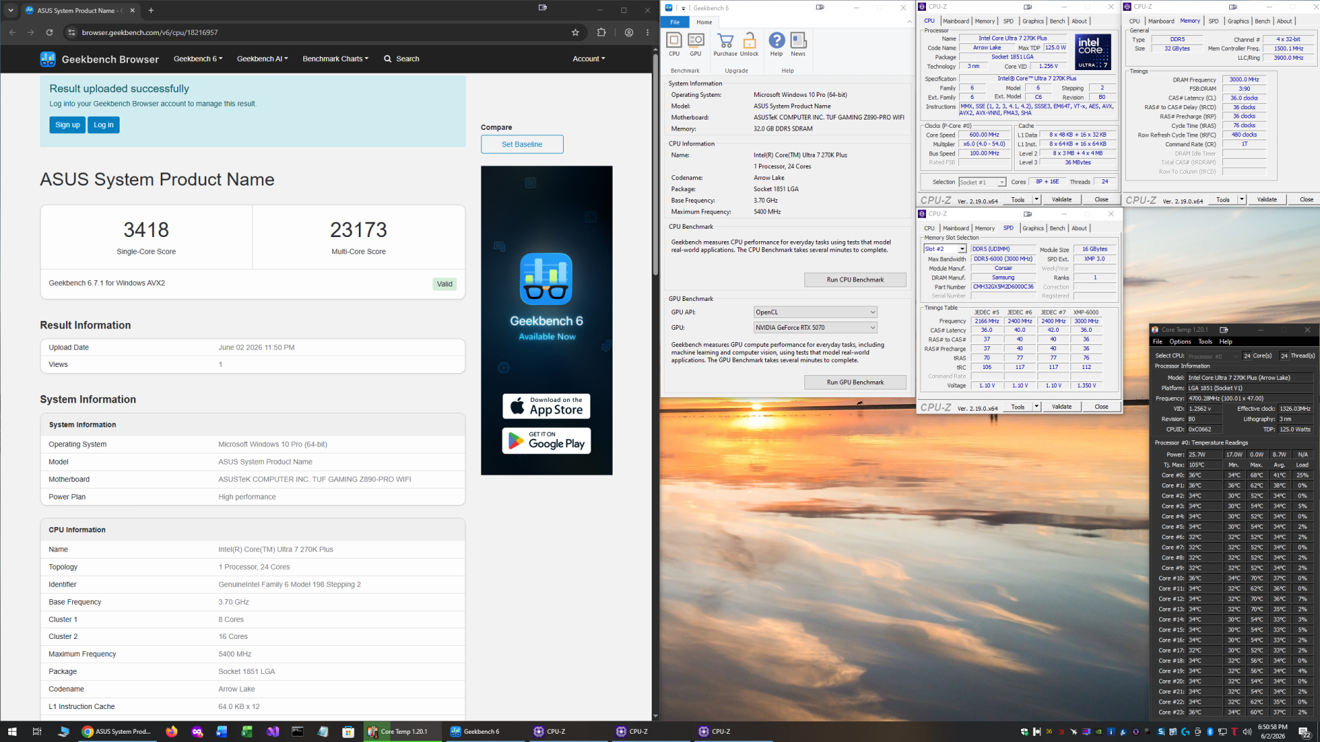1320x742 pixels.
Task: Click the Download on the App Store badge
Action: tap(547, 406)
